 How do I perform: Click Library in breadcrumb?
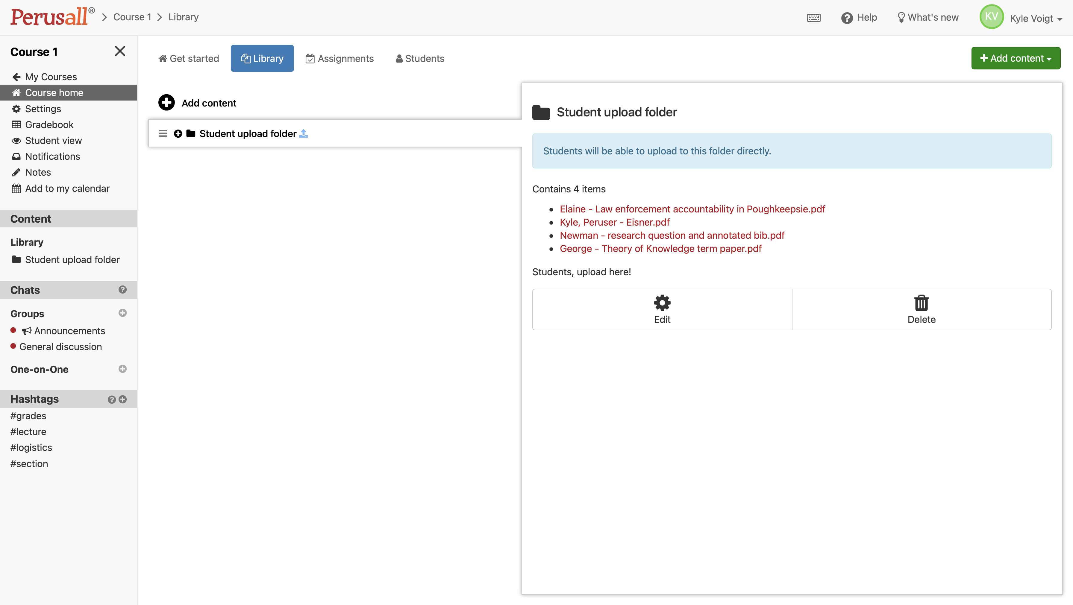183,17
